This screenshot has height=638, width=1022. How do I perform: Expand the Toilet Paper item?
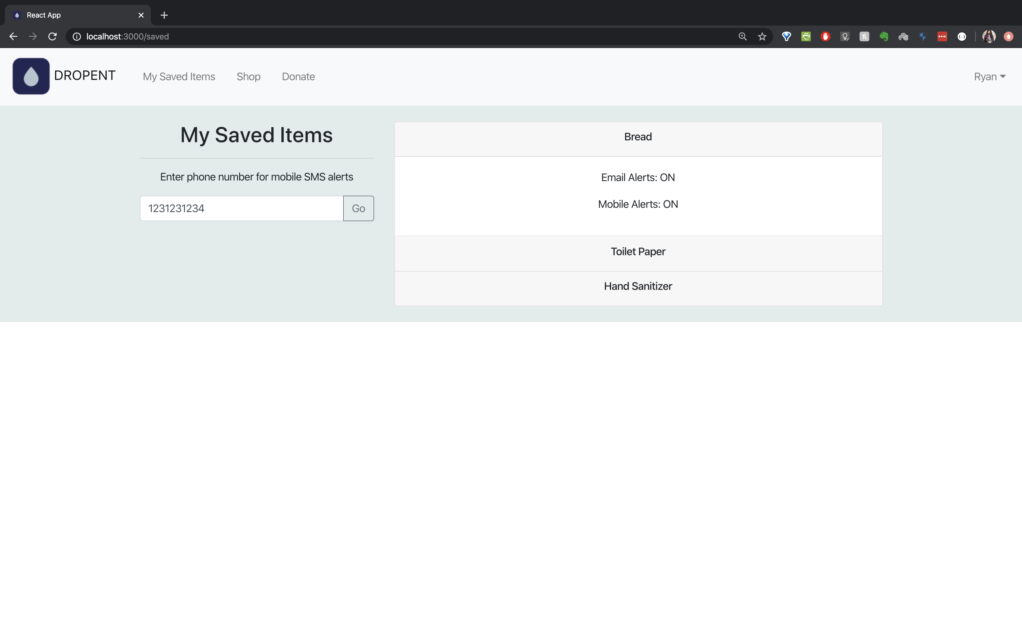[638, 252]
